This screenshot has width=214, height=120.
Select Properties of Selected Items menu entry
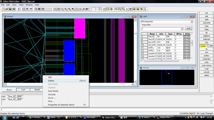pyautogui.click(x=66, y=105)
